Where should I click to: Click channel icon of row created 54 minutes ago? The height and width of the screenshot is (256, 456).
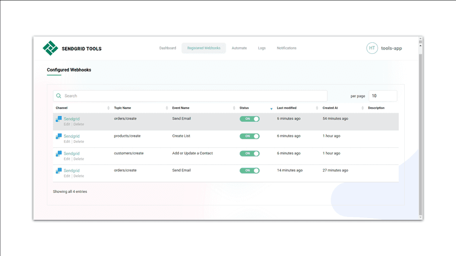[59, 119]
